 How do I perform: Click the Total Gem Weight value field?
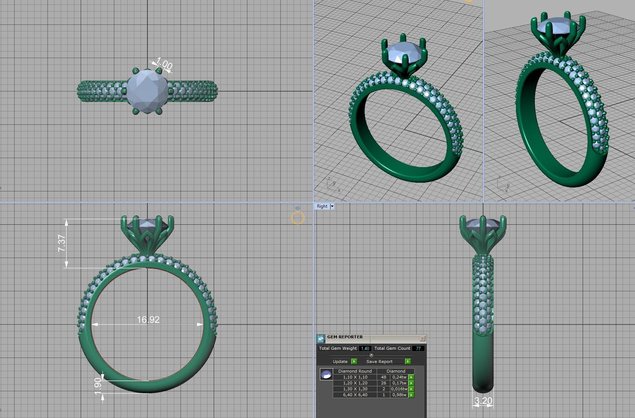click(365, 348)
